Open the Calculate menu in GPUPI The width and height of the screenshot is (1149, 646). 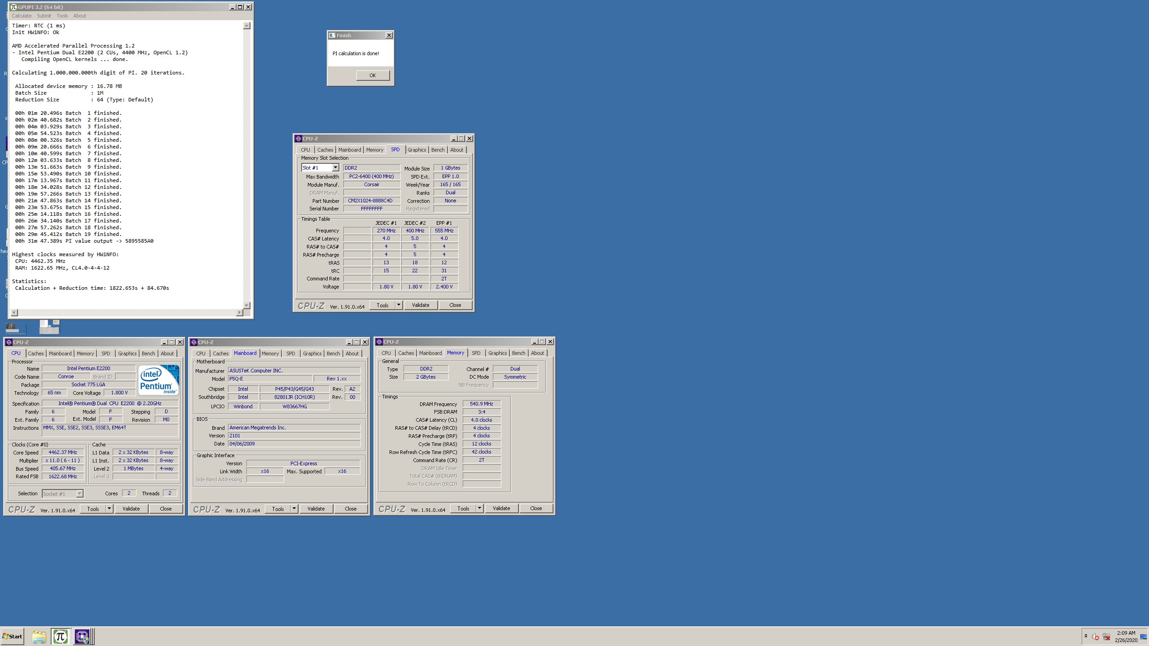click(x=22, y=16)
